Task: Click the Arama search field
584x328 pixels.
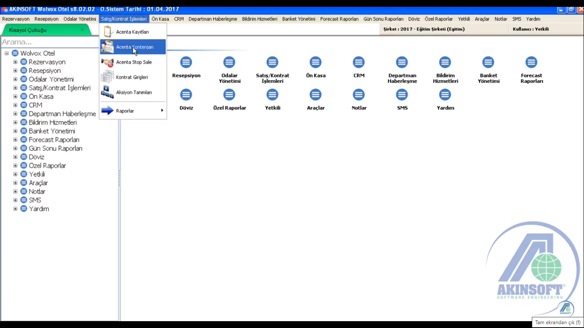Action: click(x=50, y=42)
